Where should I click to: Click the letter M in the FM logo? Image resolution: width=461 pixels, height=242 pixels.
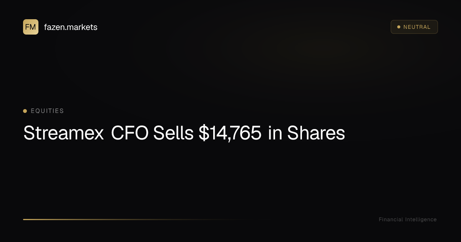[x=33, y=27]
